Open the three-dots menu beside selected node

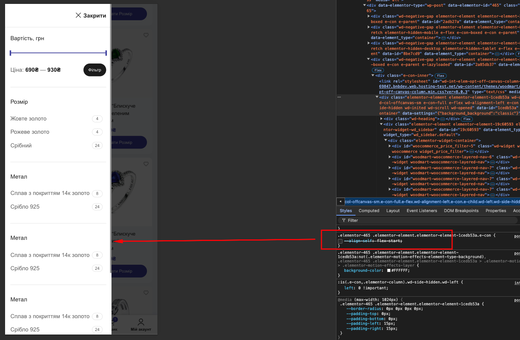point(339,97)
